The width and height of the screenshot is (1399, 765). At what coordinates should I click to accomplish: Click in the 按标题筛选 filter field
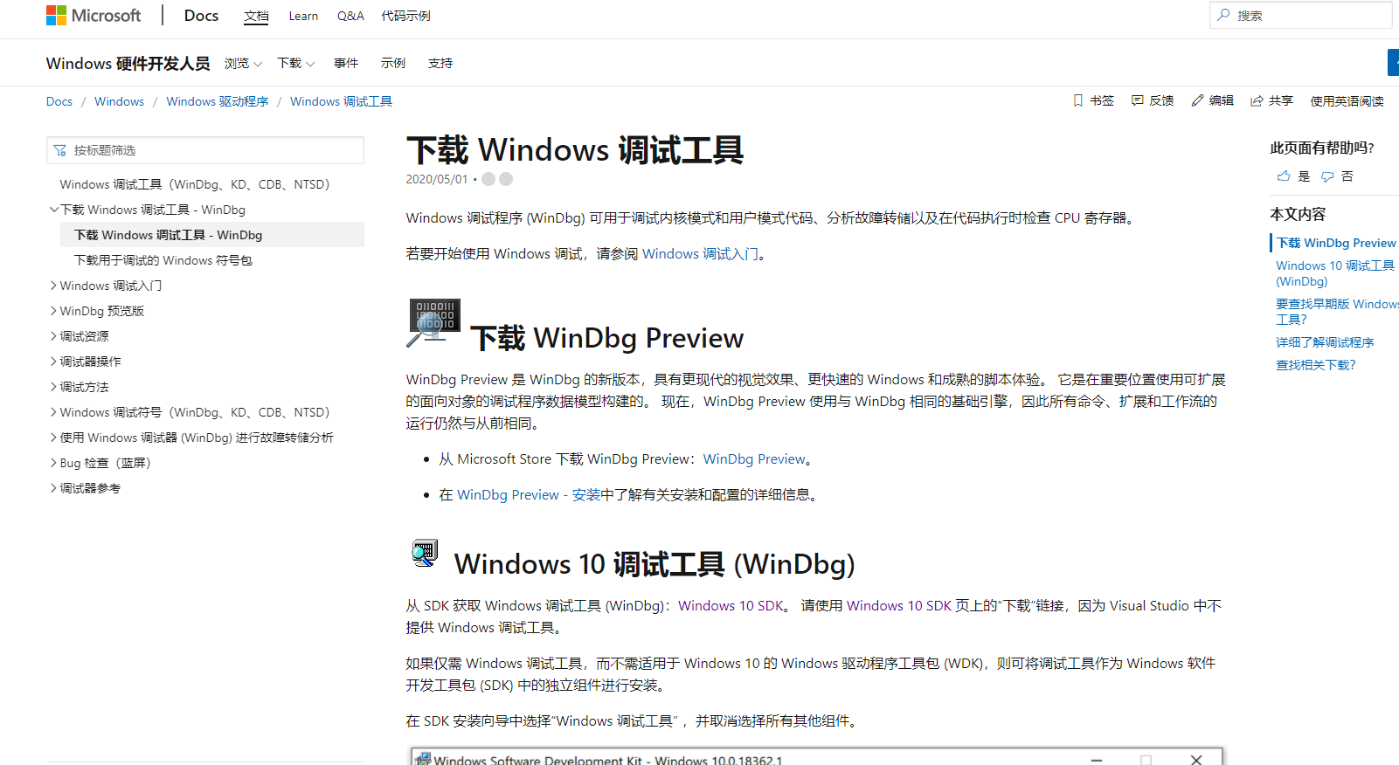[205, 150]
